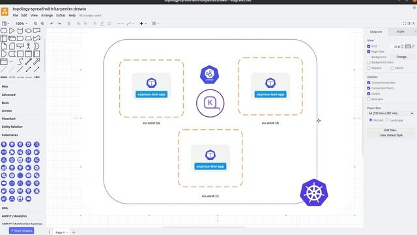The height and width of the screenshot is (235, 417).
Task: Click the Edit Data... button
Action: click(391, 130)
